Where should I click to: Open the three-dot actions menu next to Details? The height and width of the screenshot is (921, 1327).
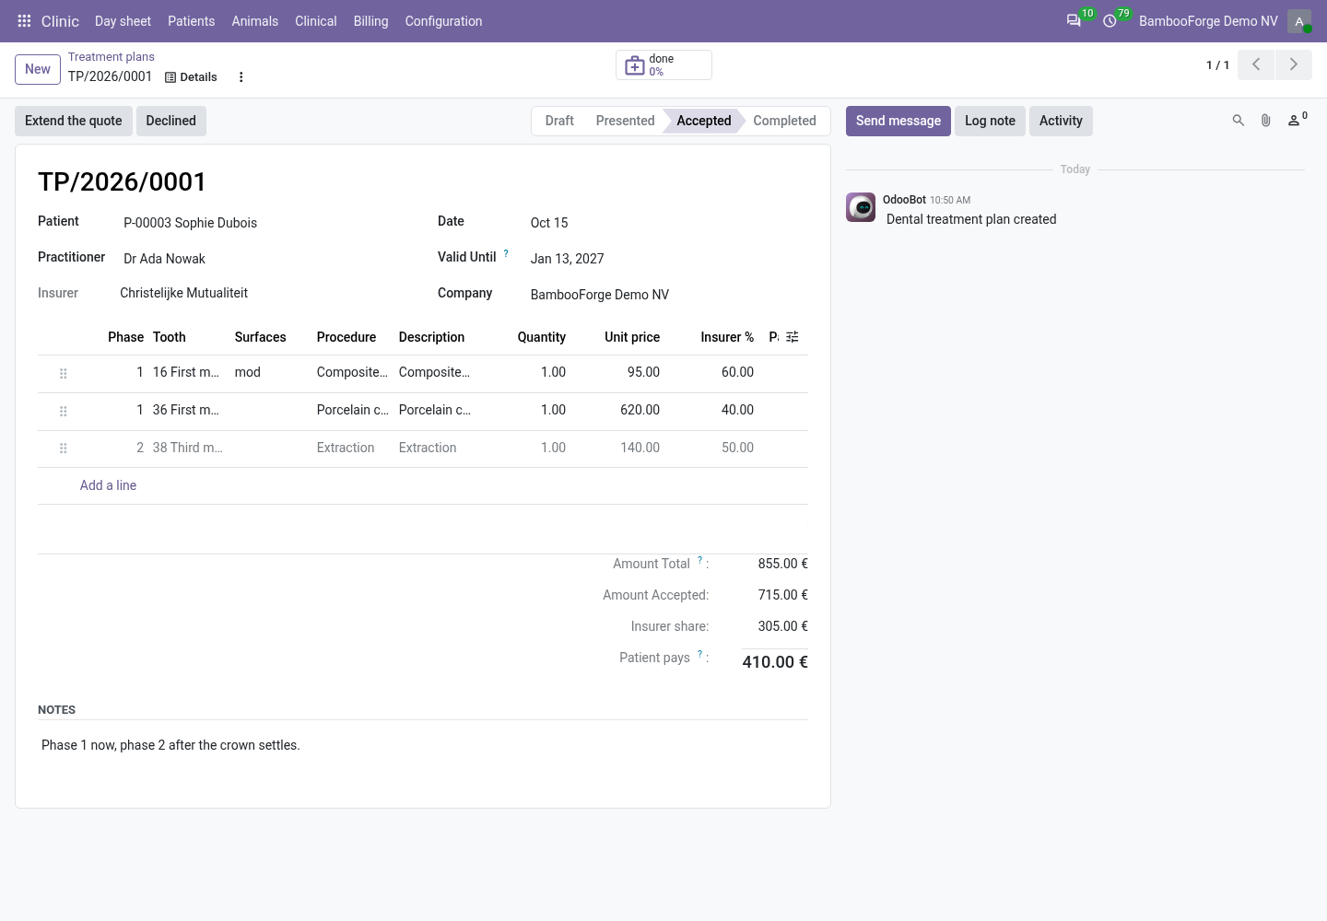241,77
